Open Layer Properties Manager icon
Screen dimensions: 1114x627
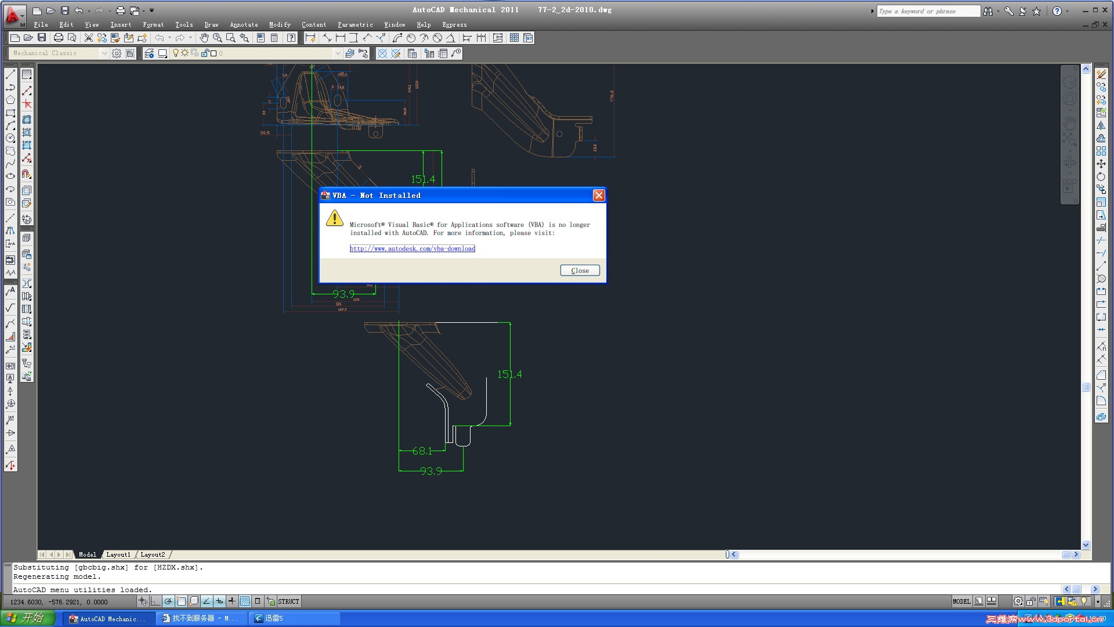(x=149, y=53)
